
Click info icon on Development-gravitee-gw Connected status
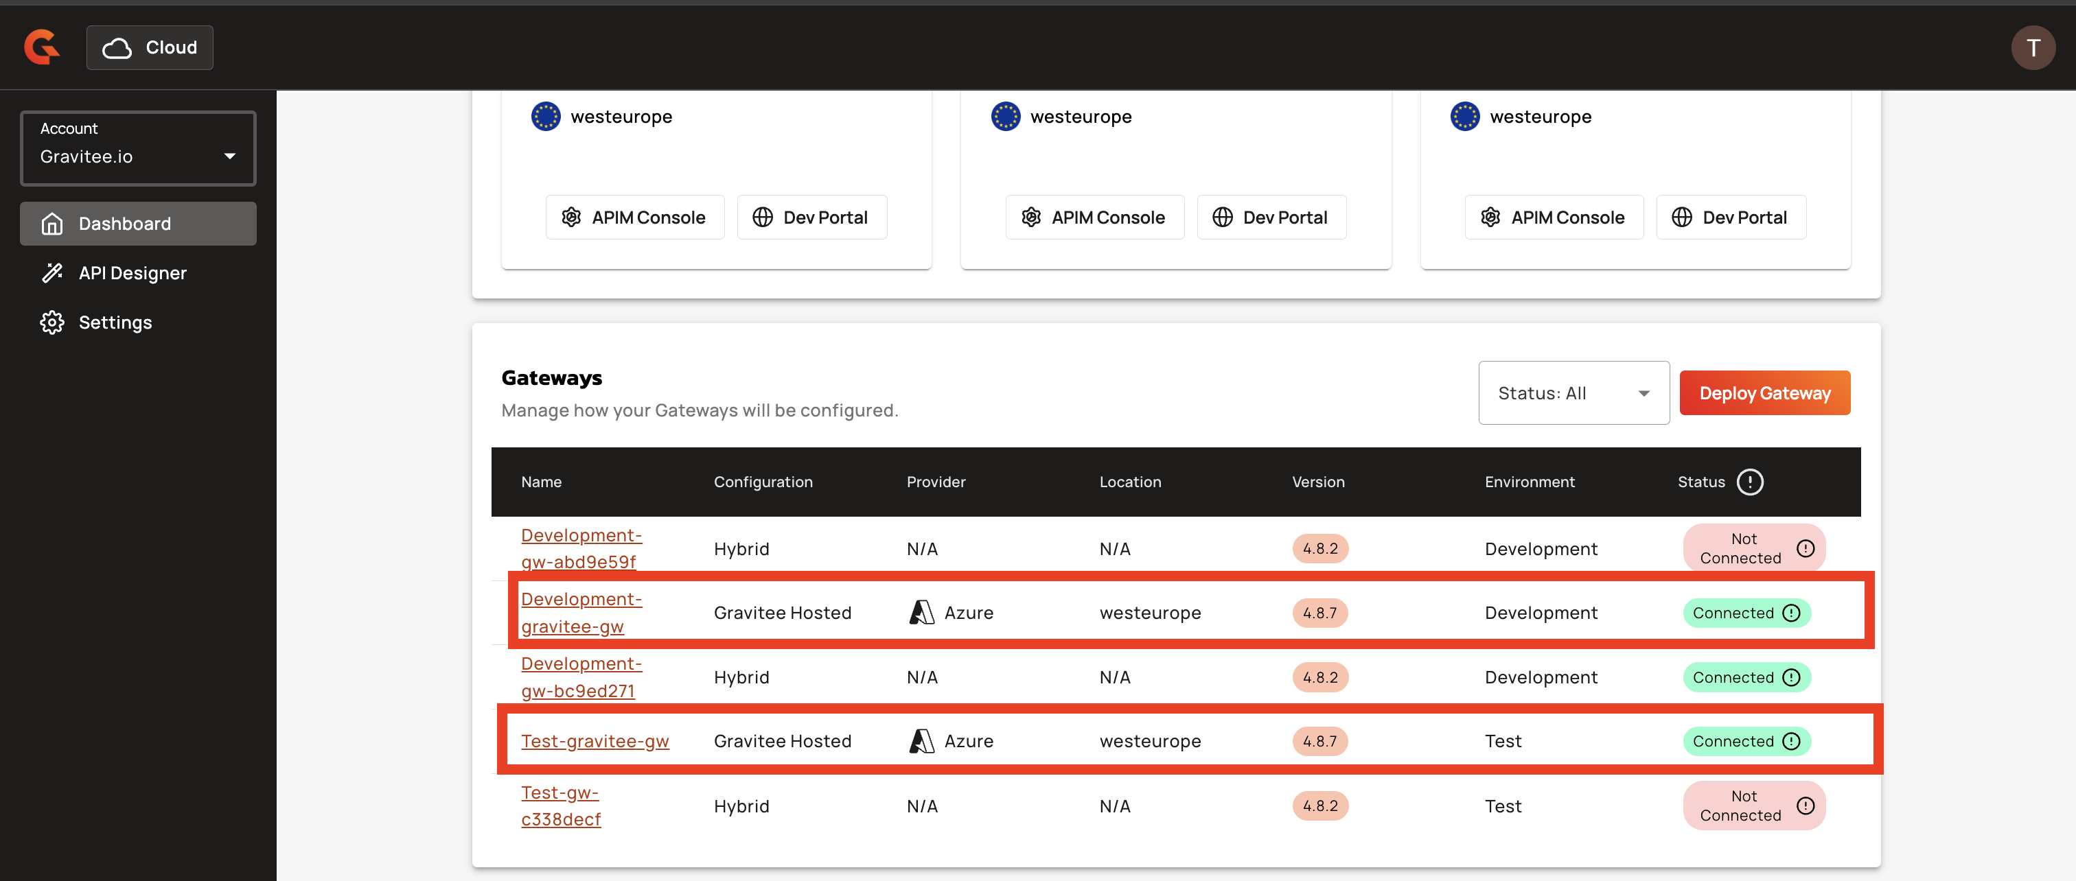pos(1792,613)
